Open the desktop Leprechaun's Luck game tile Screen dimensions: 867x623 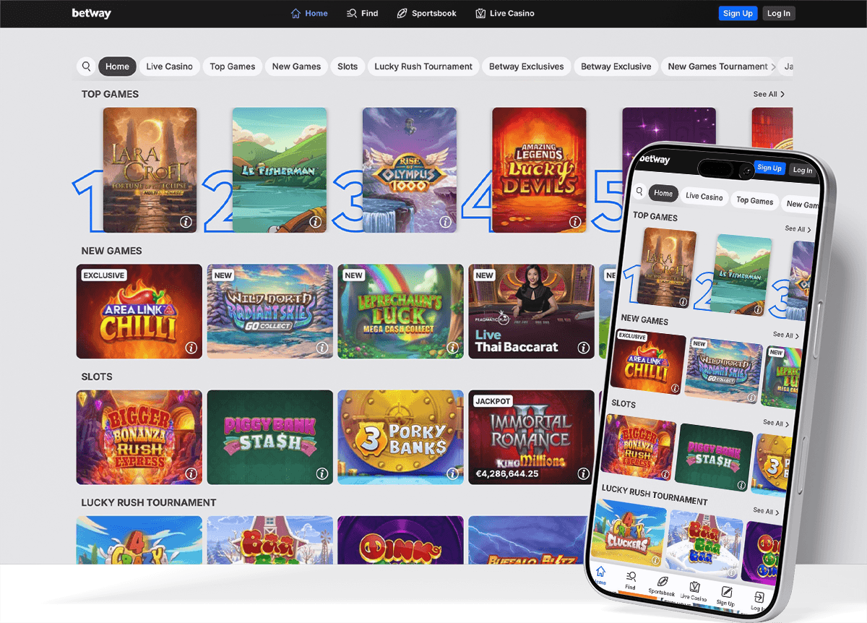[x=400, y=311]
